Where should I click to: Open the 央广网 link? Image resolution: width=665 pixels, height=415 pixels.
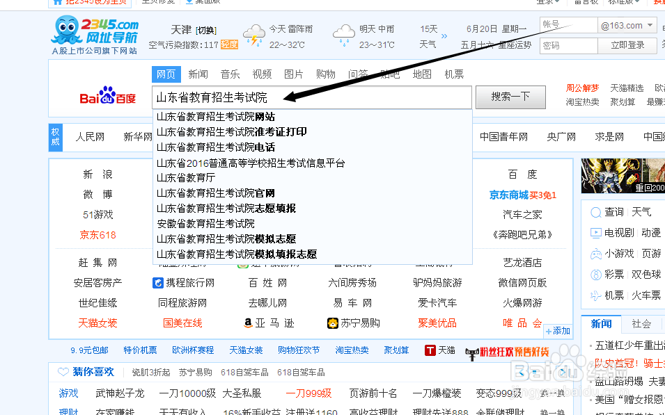[561, 137]
